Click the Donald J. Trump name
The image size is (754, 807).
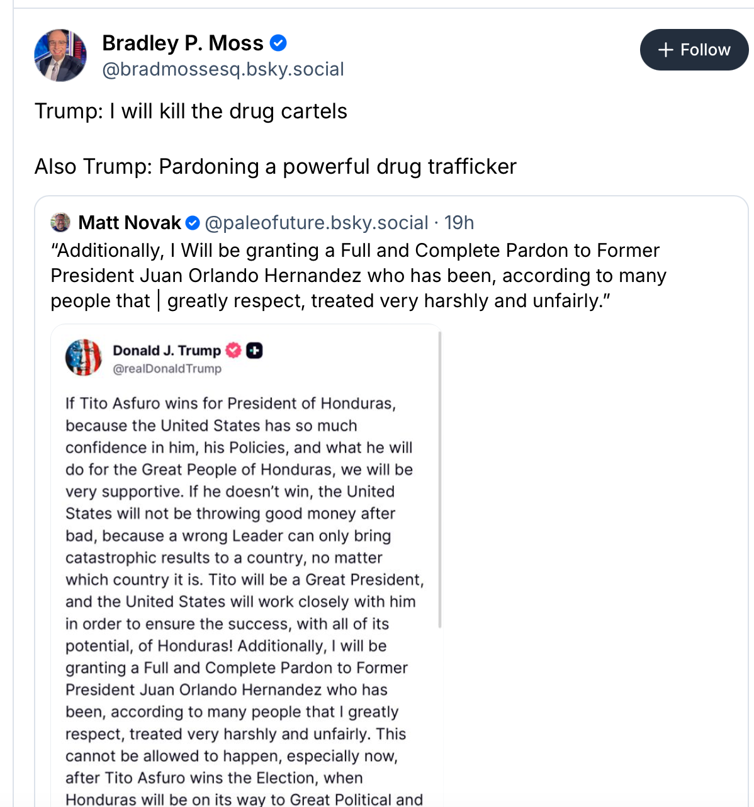click(167, 351)
